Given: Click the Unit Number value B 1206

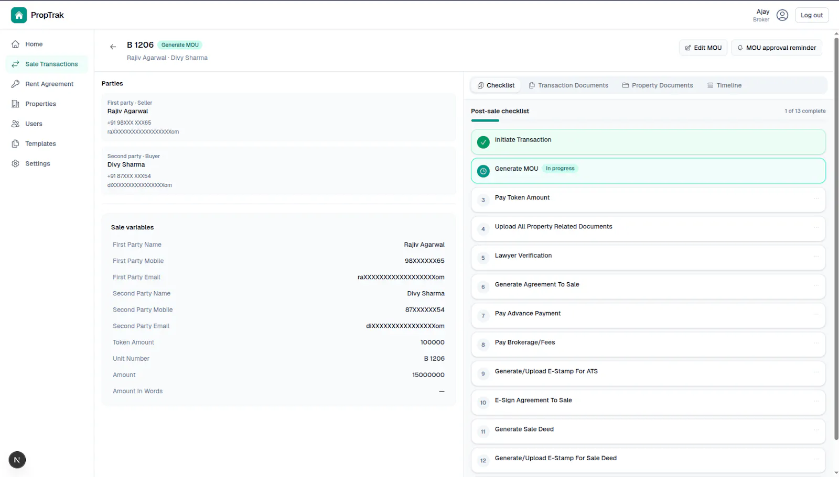Looking at the screenshot, I should coord(434,359).
